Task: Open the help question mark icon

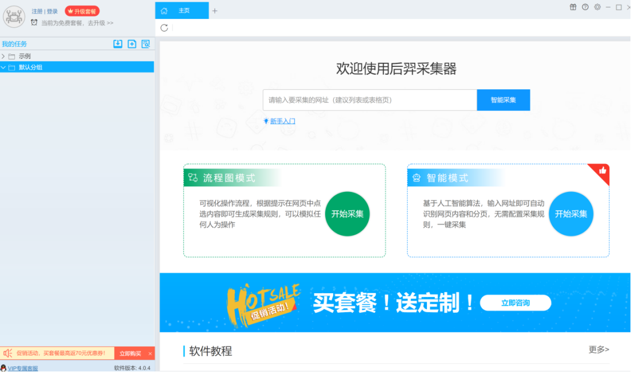Action: (x=585, y=7)
